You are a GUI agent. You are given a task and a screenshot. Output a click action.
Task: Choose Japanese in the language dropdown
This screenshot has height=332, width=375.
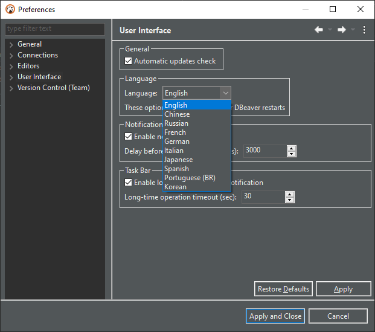click(x=178, y=160)
